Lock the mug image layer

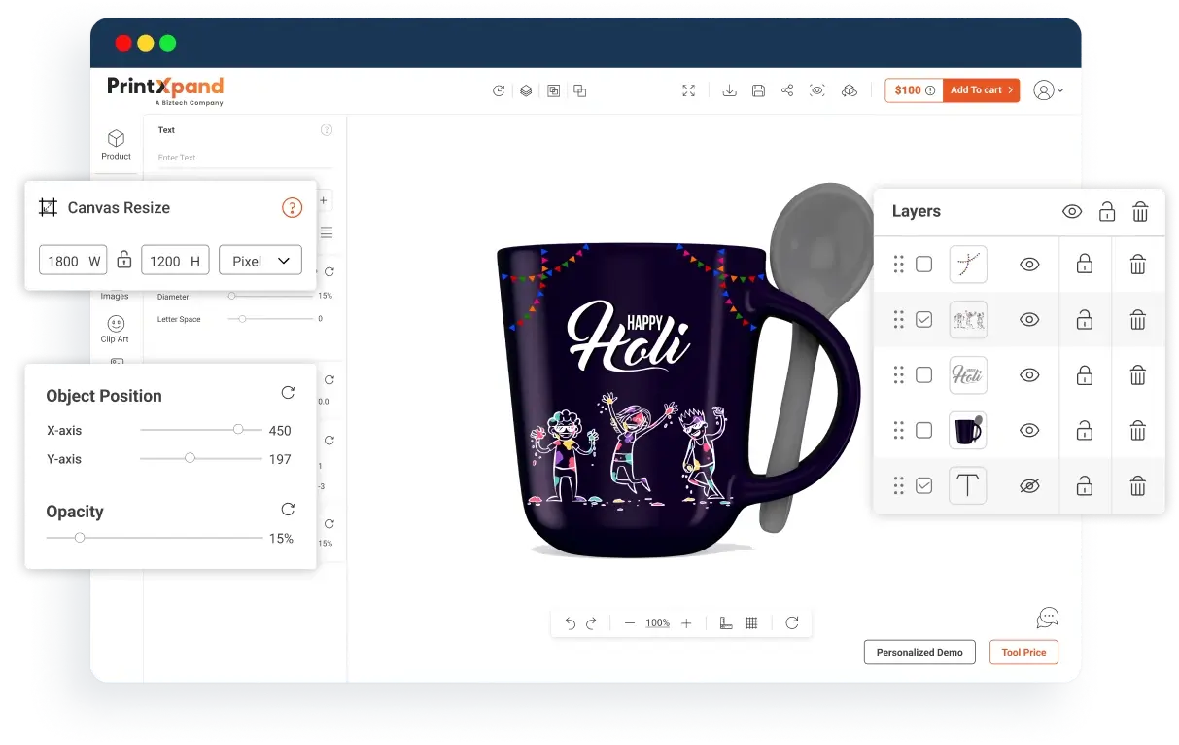pos(1085,430)
